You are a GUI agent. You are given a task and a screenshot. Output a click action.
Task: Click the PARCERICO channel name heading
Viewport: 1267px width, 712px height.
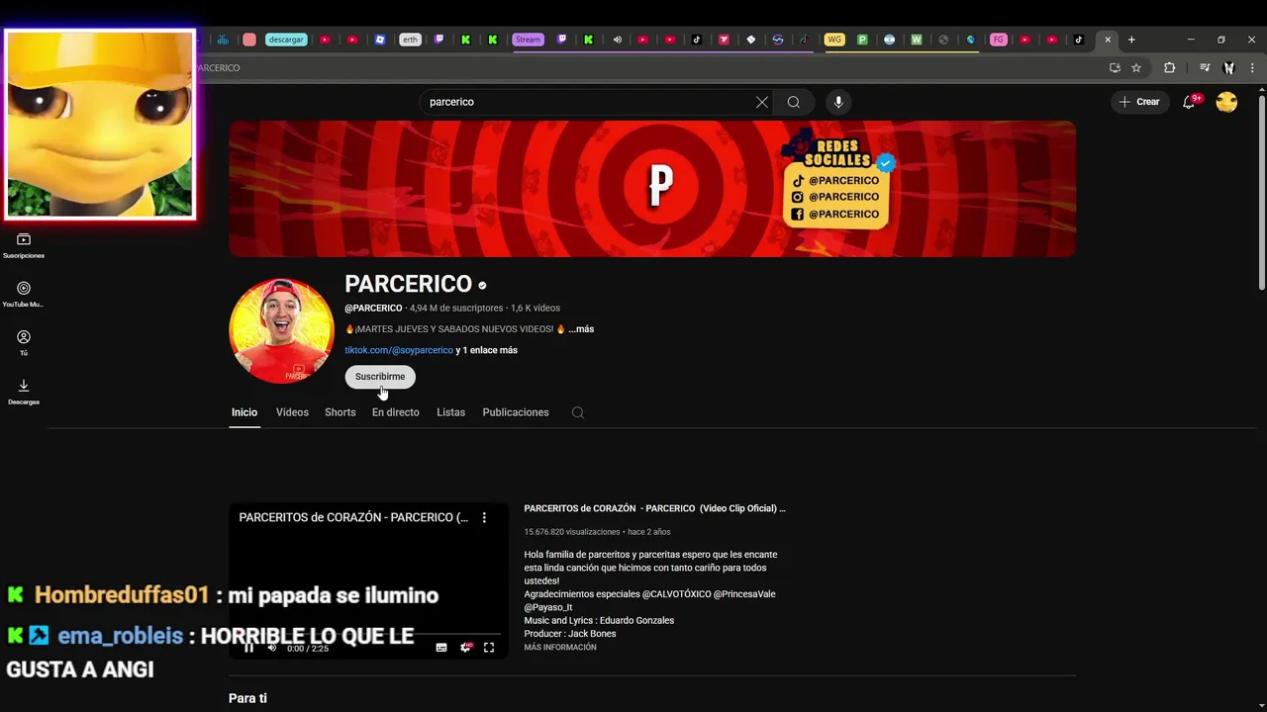click(x=408, y=284)
